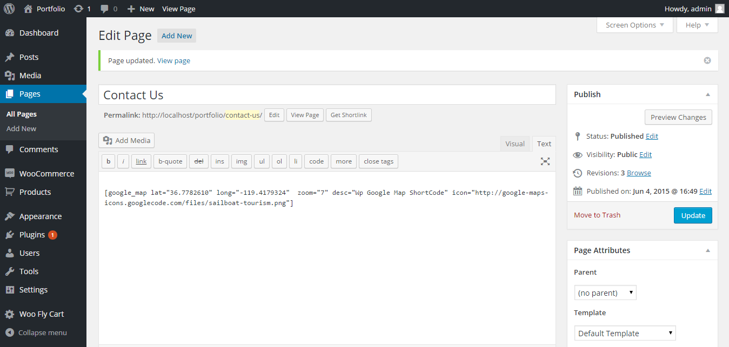Toggle distraction-free writing mode icon
The image size is (729, 347).
pyautogui.click(x=545, y=161)
